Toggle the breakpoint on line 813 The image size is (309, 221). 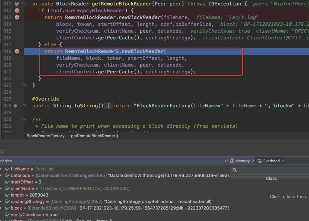point(17,17)
